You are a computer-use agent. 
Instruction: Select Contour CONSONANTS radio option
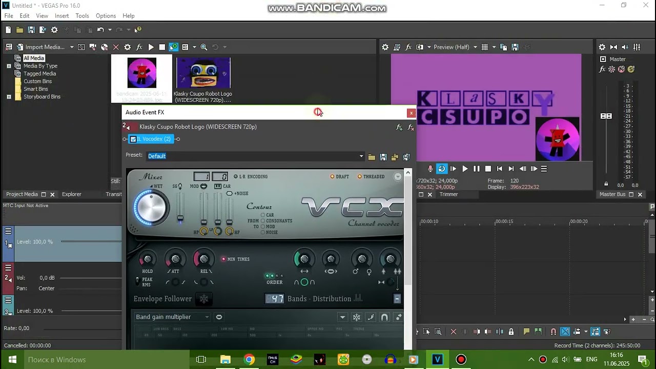[x=263, y=221]
